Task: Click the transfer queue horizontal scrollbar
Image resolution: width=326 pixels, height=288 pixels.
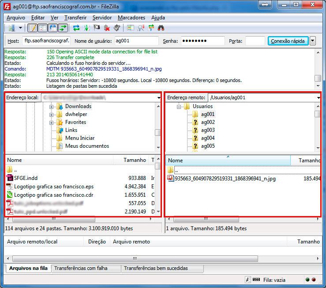Action: click(x=135, y=259)
